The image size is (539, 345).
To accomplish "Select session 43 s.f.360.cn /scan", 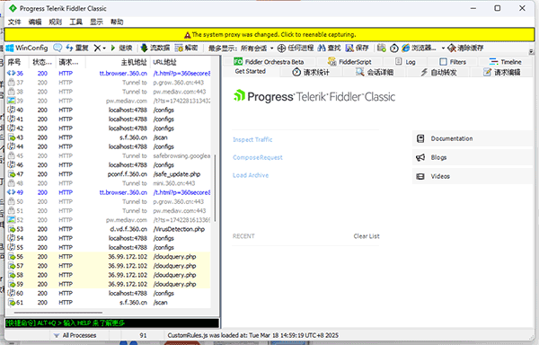I will 109,137.
